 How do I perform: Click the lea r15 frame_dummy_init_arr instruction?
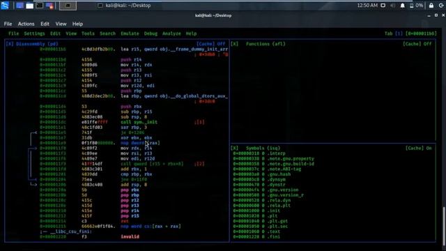click(x=174, y=50)
